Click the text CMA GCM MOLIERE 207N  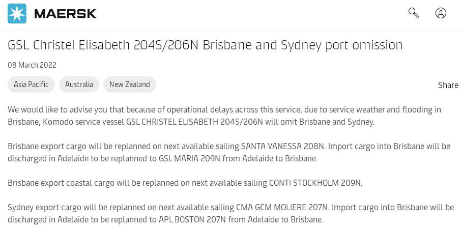click(x=281, y=207)
